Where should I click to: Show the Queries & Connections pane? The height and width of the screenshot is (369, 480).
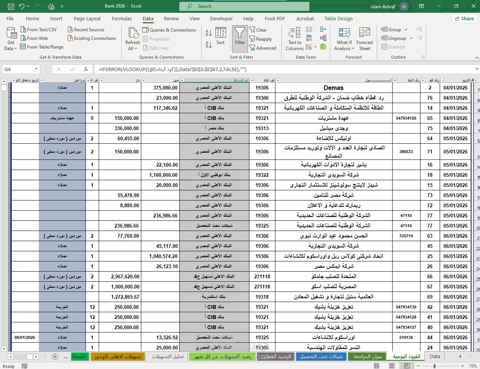(x=169, y=30)
